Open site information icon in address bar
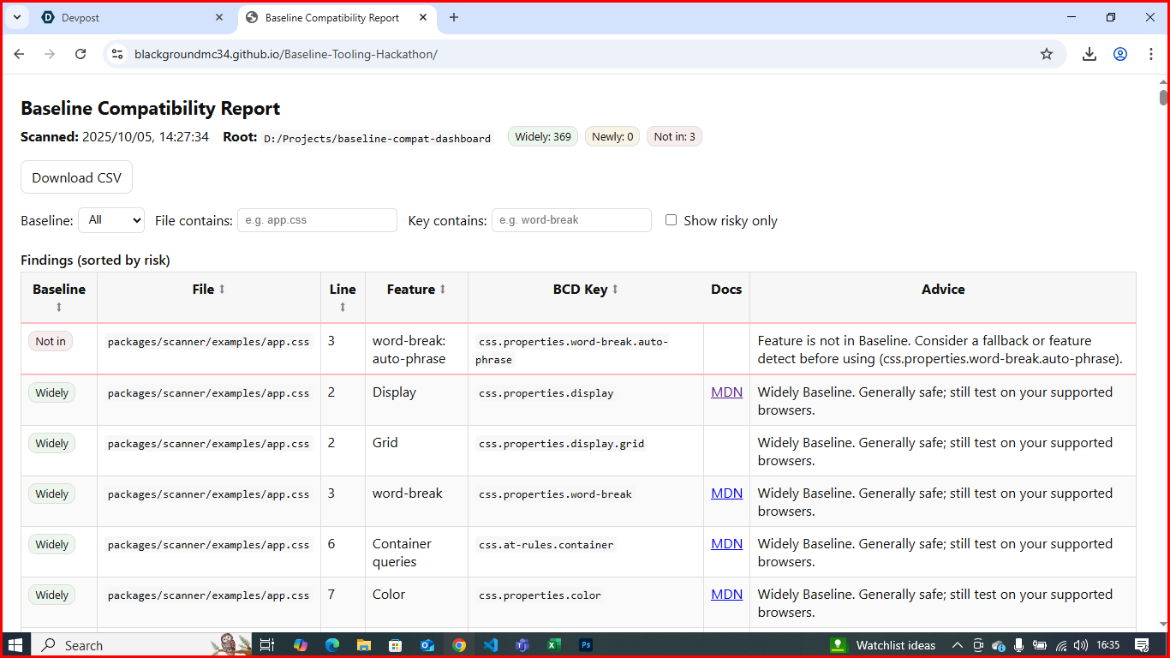Image resolution: width=1170 pixels, height=658 pixels. click(117, 54)
